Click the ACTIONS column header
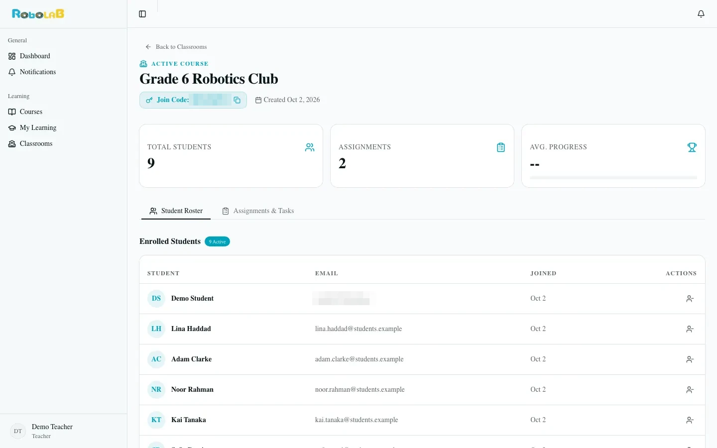Screen dimensions: 717x448 (x=681, y=273)
